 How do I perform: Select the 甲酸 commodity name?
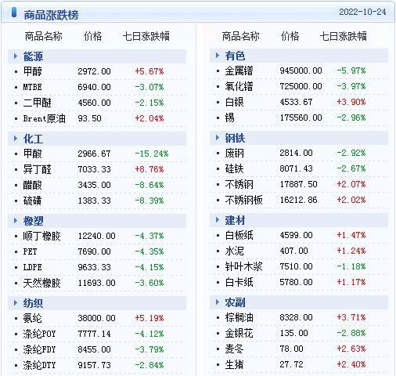tap(33, 154)
